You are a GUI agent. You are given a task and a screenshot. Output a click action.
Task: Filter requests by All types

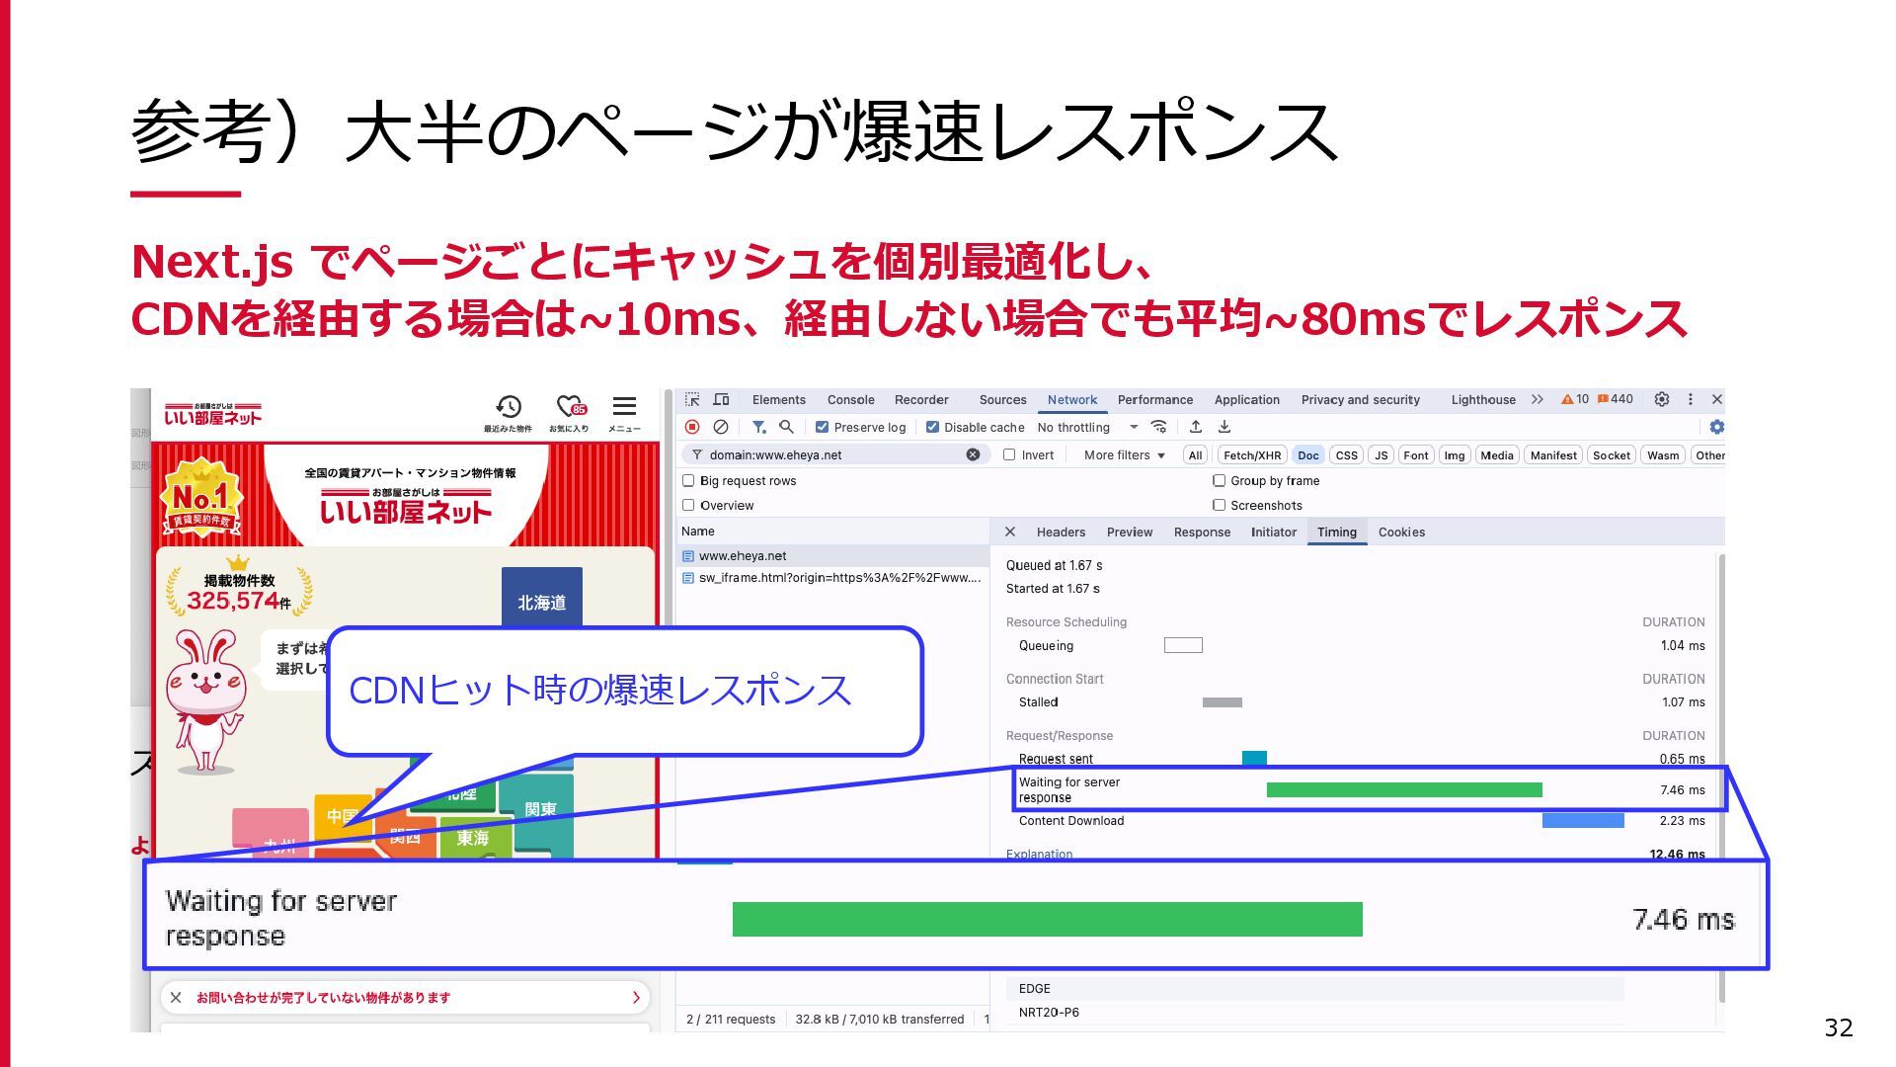[x=1195, y=454]
